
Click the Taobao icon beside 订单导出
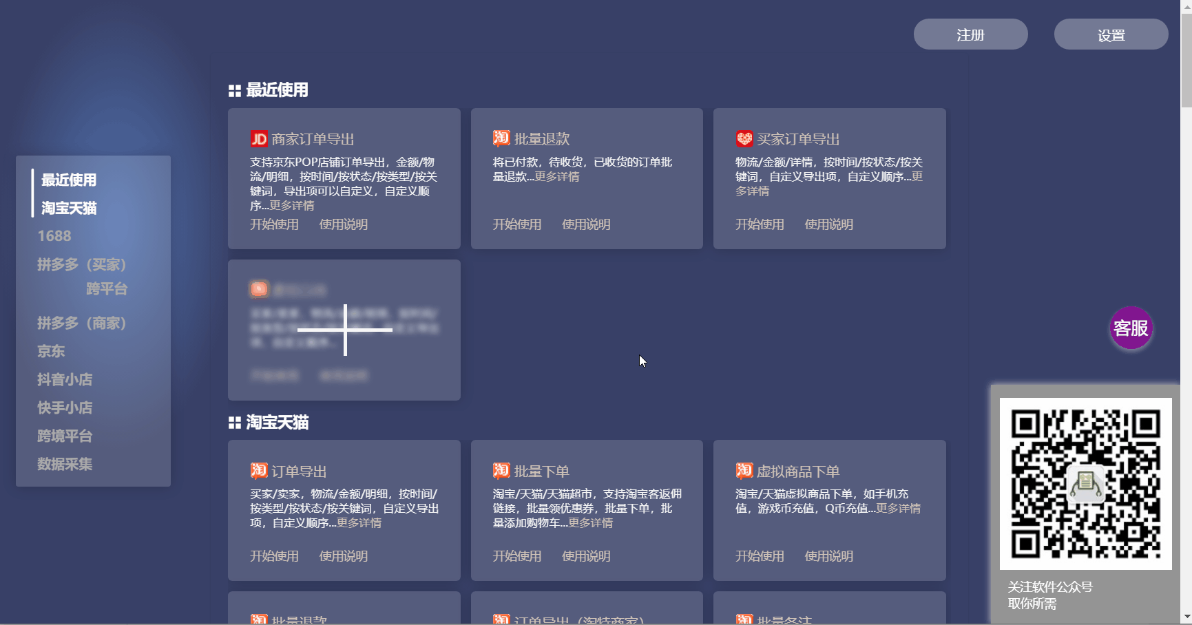coord(259,471)
